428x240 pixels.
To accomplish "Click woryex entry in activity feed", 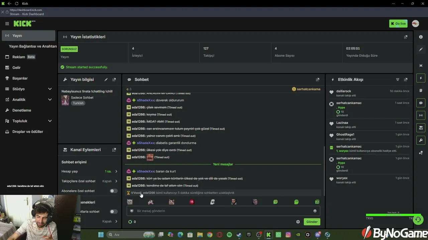I will pyautogui.click(x=342, y=178).
